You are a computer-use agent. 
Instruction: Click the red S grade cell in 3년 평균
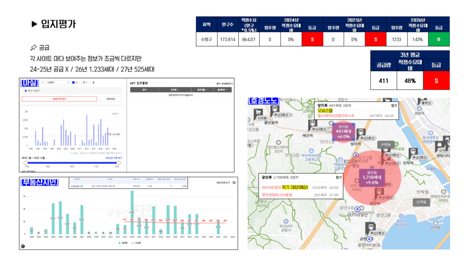pyautogui.click(x=436, y=81)
